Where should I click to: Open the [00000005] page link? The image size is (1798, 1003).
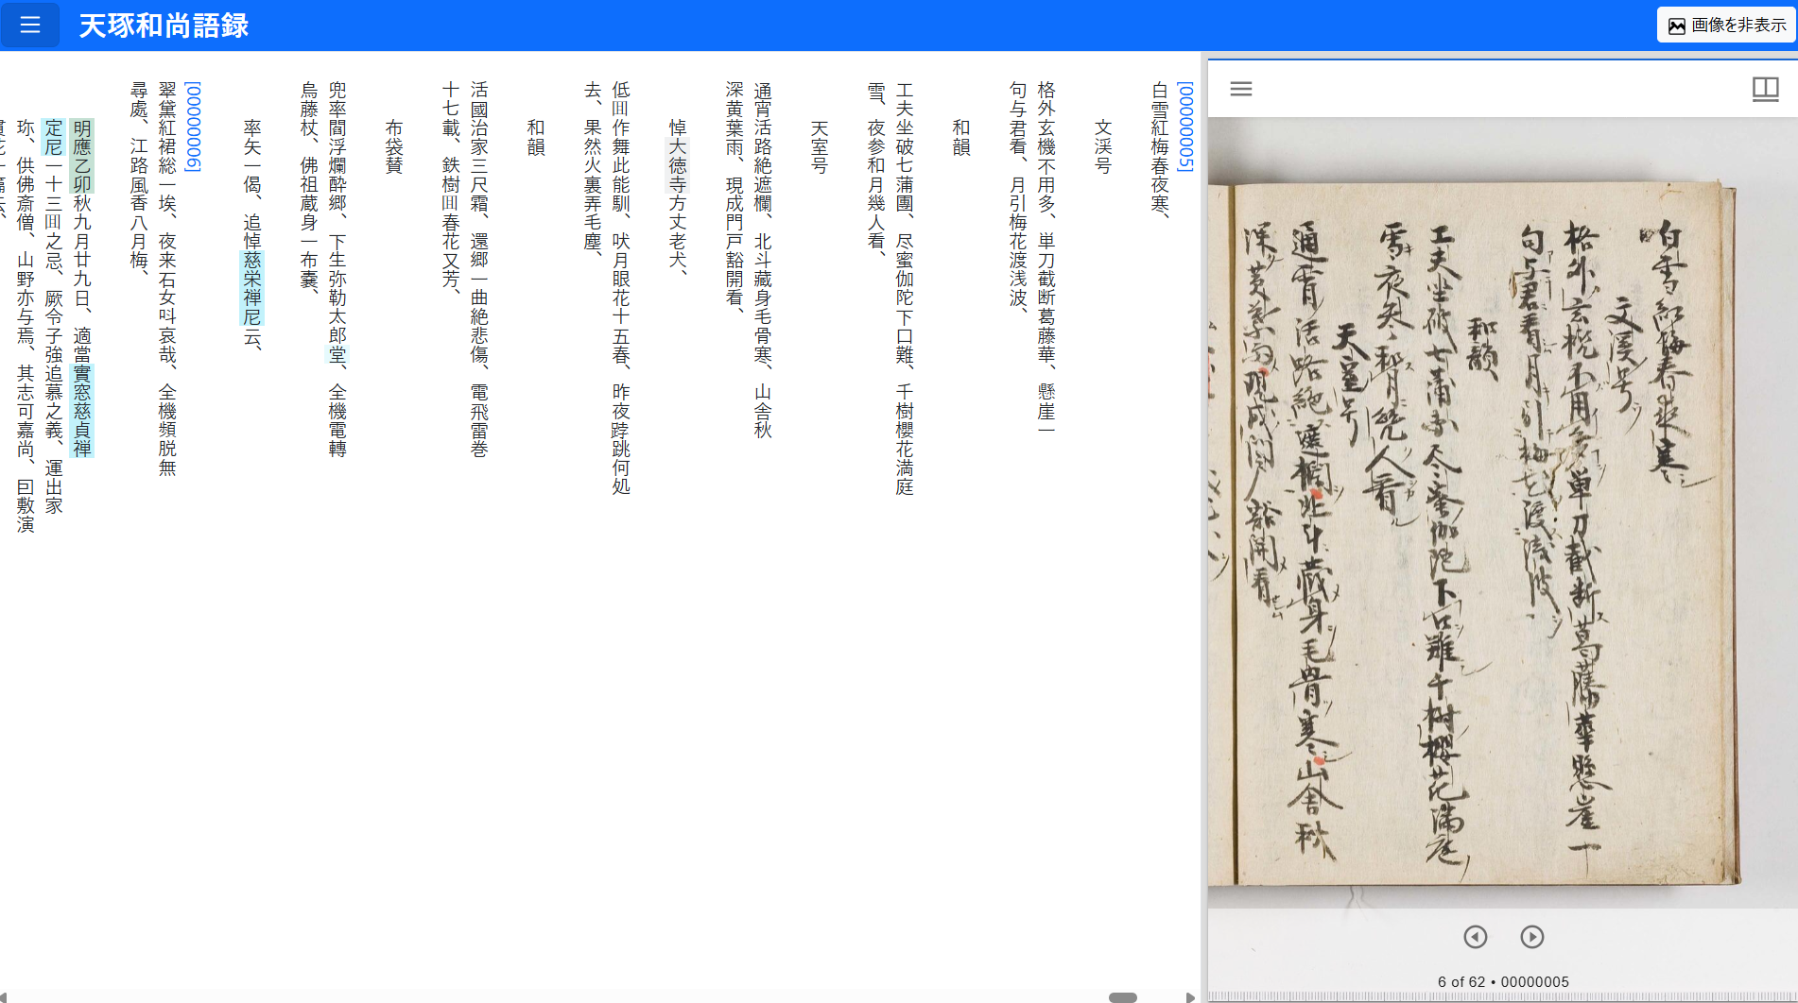[1185, 127]
